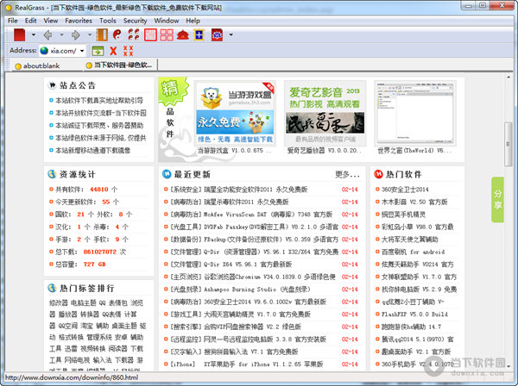Screen dimensions: 518x386
Task: Click the green 分享 share side button
Action: point(497,199)
